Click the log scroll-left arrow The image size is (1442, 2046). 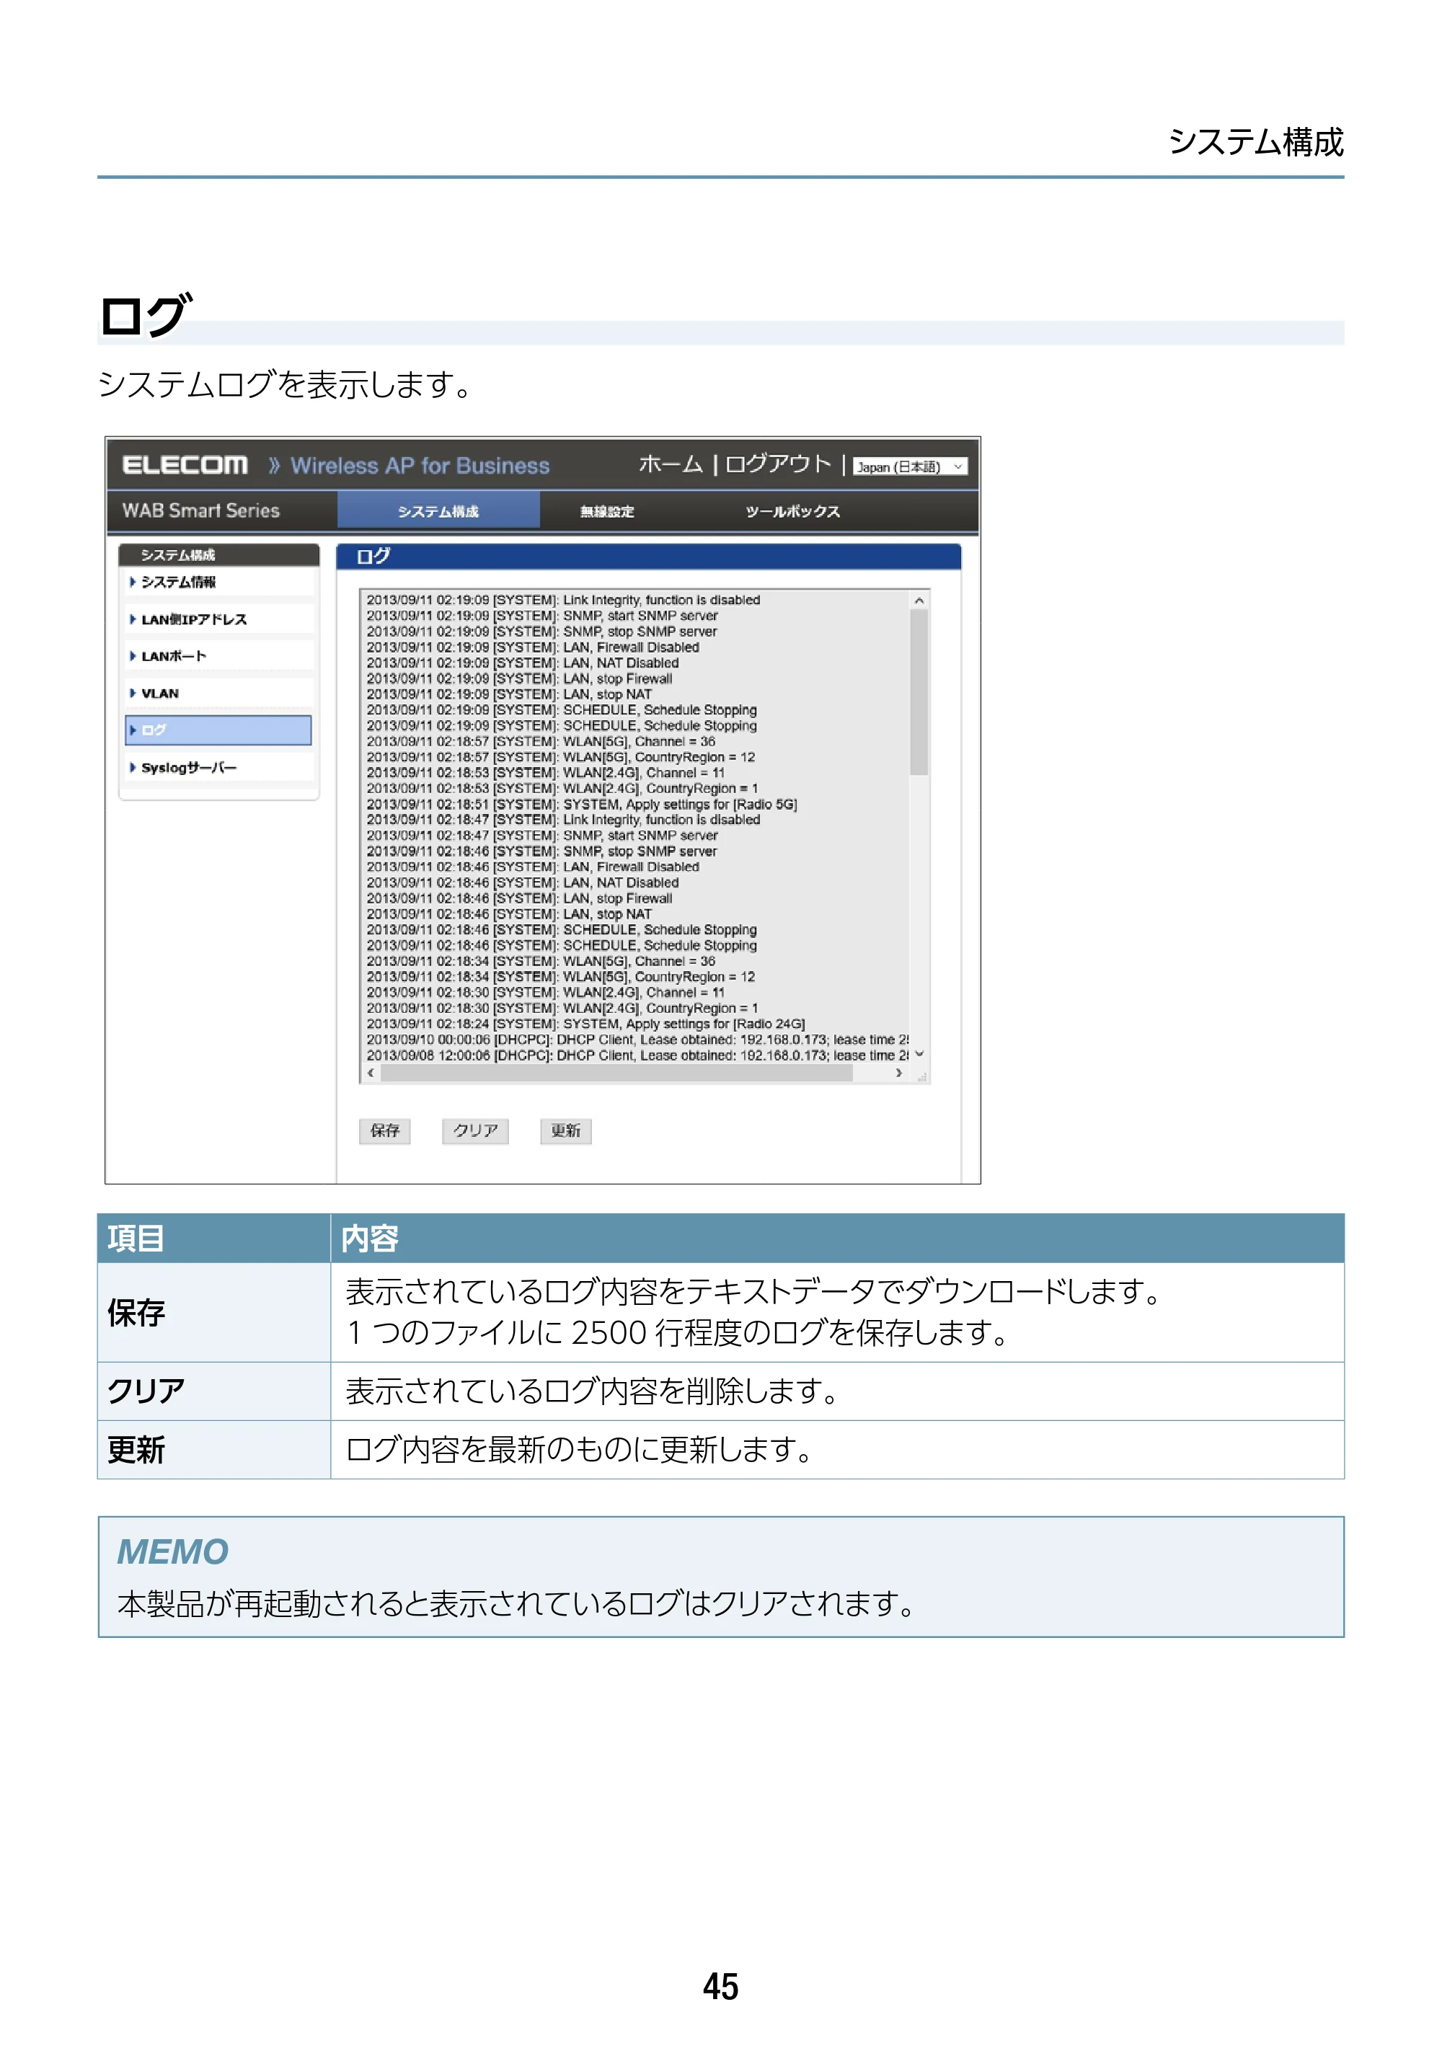click(x=371, y=1073)
